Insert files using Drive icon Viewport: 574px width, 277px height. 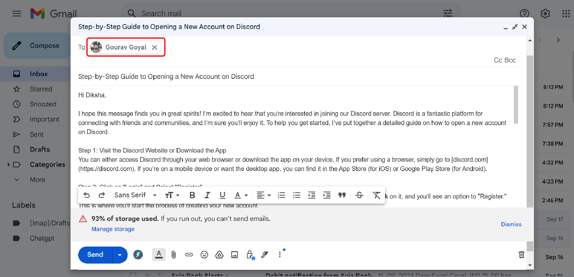pos(219,255)
